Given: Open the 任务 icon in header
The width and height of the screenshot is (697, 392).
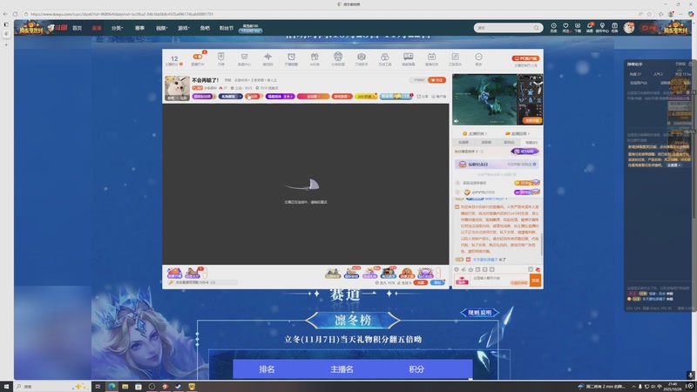Looking at the screenshot, I should click(x=614, y=28).
